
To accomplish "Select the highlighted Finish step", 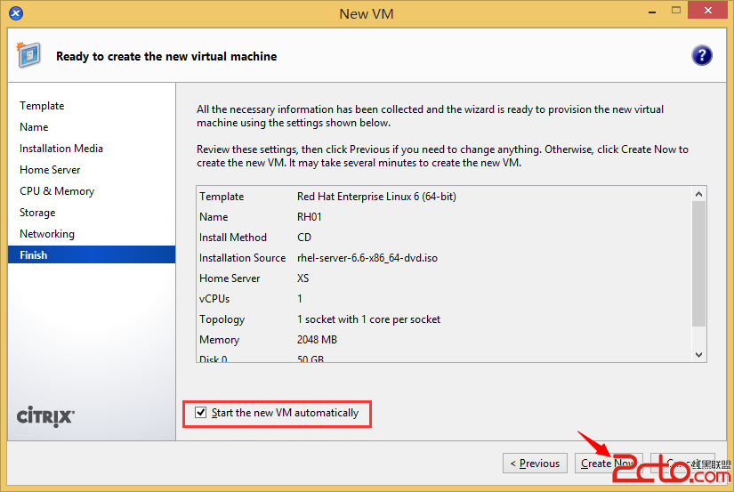I will 92,254.
